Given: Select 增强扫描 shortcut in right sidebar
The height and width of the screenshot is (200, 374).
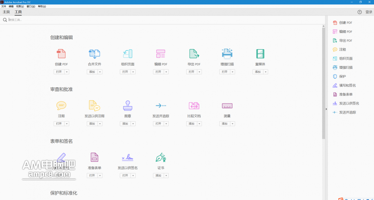Looking at the screenshot, I should (x=343, y=68).
